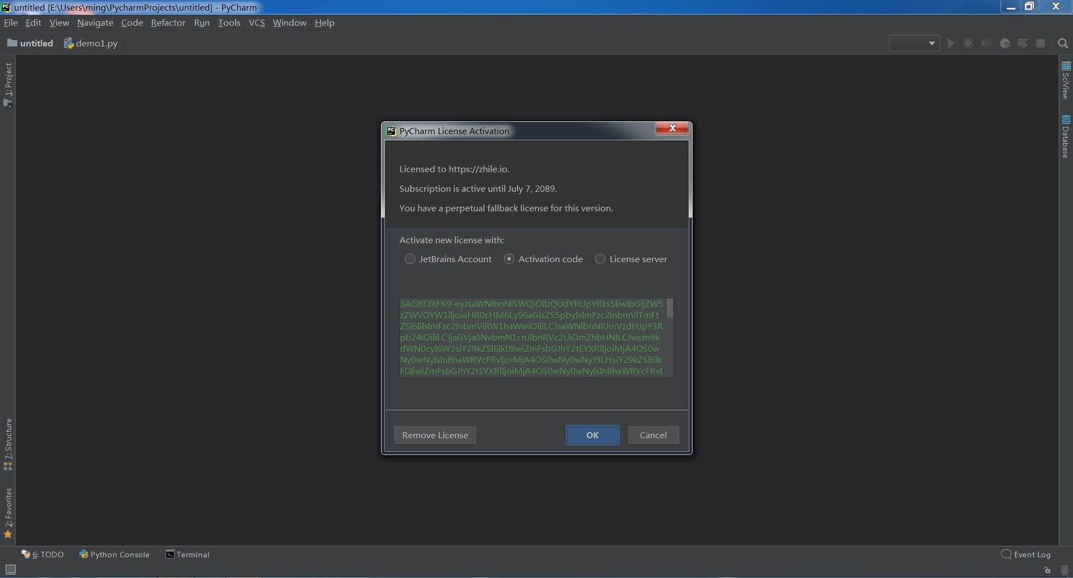Open the Code menu
The image size is (1073, 578).
click(132, 22)
